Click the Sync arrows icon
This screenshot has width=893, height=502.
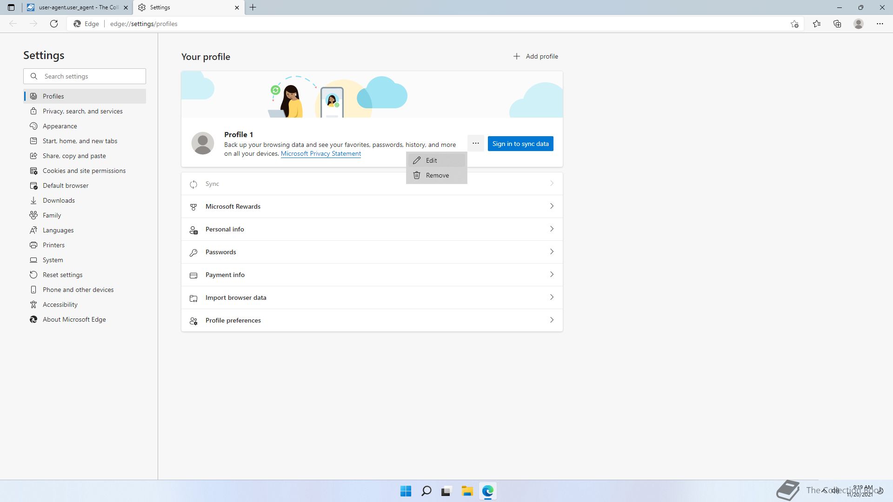pyautogui.click(x=193, y=185)
